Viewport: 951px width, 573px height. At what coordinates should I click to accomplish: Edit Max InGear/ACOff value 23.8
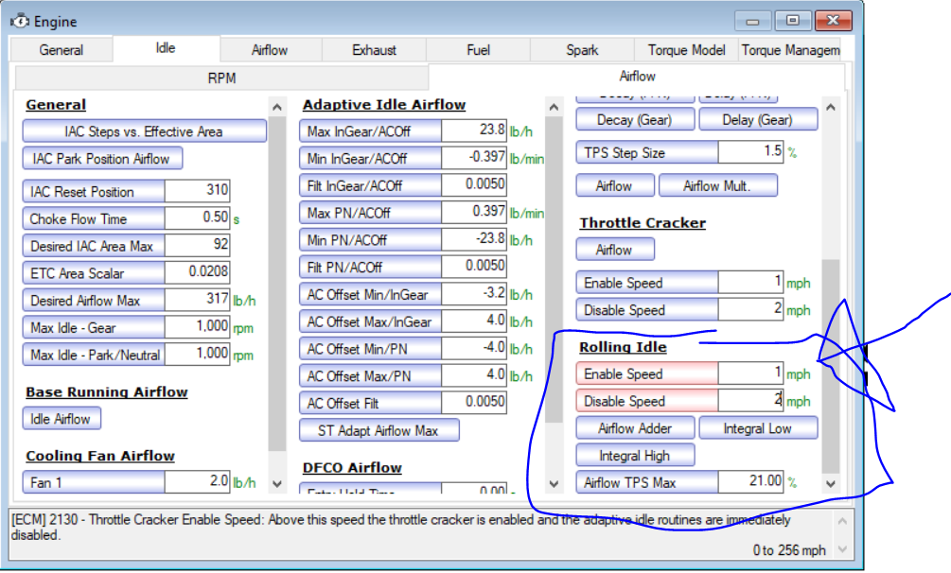(474, 130)
